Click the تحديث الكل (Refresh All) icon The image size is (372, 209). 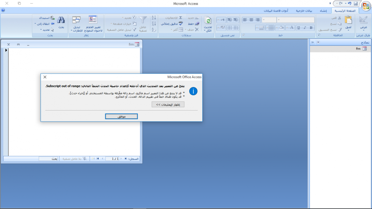208,20
